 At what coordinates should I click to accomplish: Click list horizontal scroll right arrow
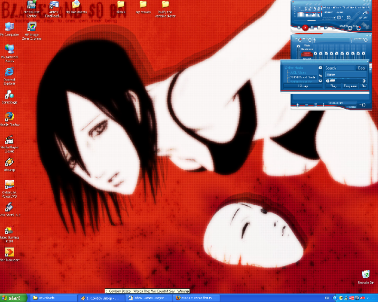click(x=364, y=81)
